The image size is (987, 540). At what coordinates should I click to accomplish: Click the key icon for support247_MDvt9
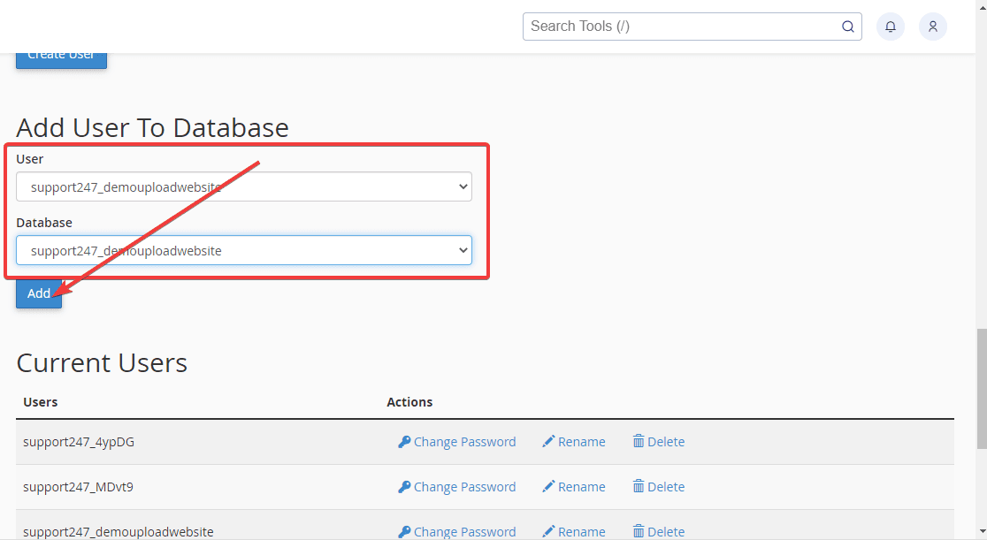[x=405, y=486]
